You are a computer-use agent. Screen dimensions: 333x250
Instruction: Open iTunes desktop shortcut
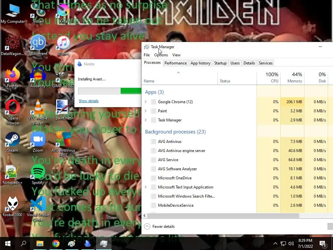click(63, 46)
